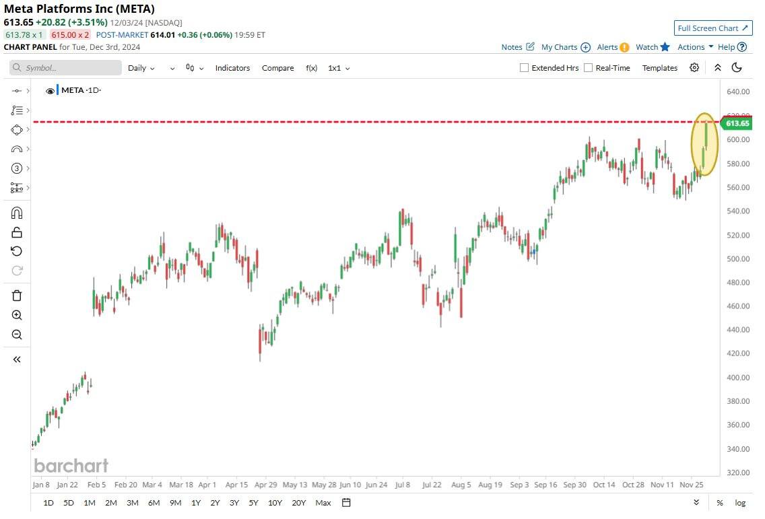Toggle META series visibility eye icon
765x519 pixels.
point(50,91)
